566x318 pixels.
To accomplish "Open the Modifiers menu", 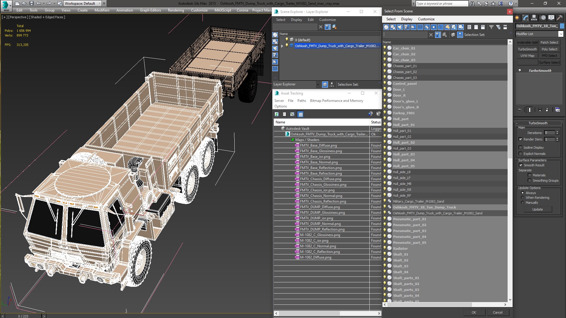I will [x=102, y=10].
